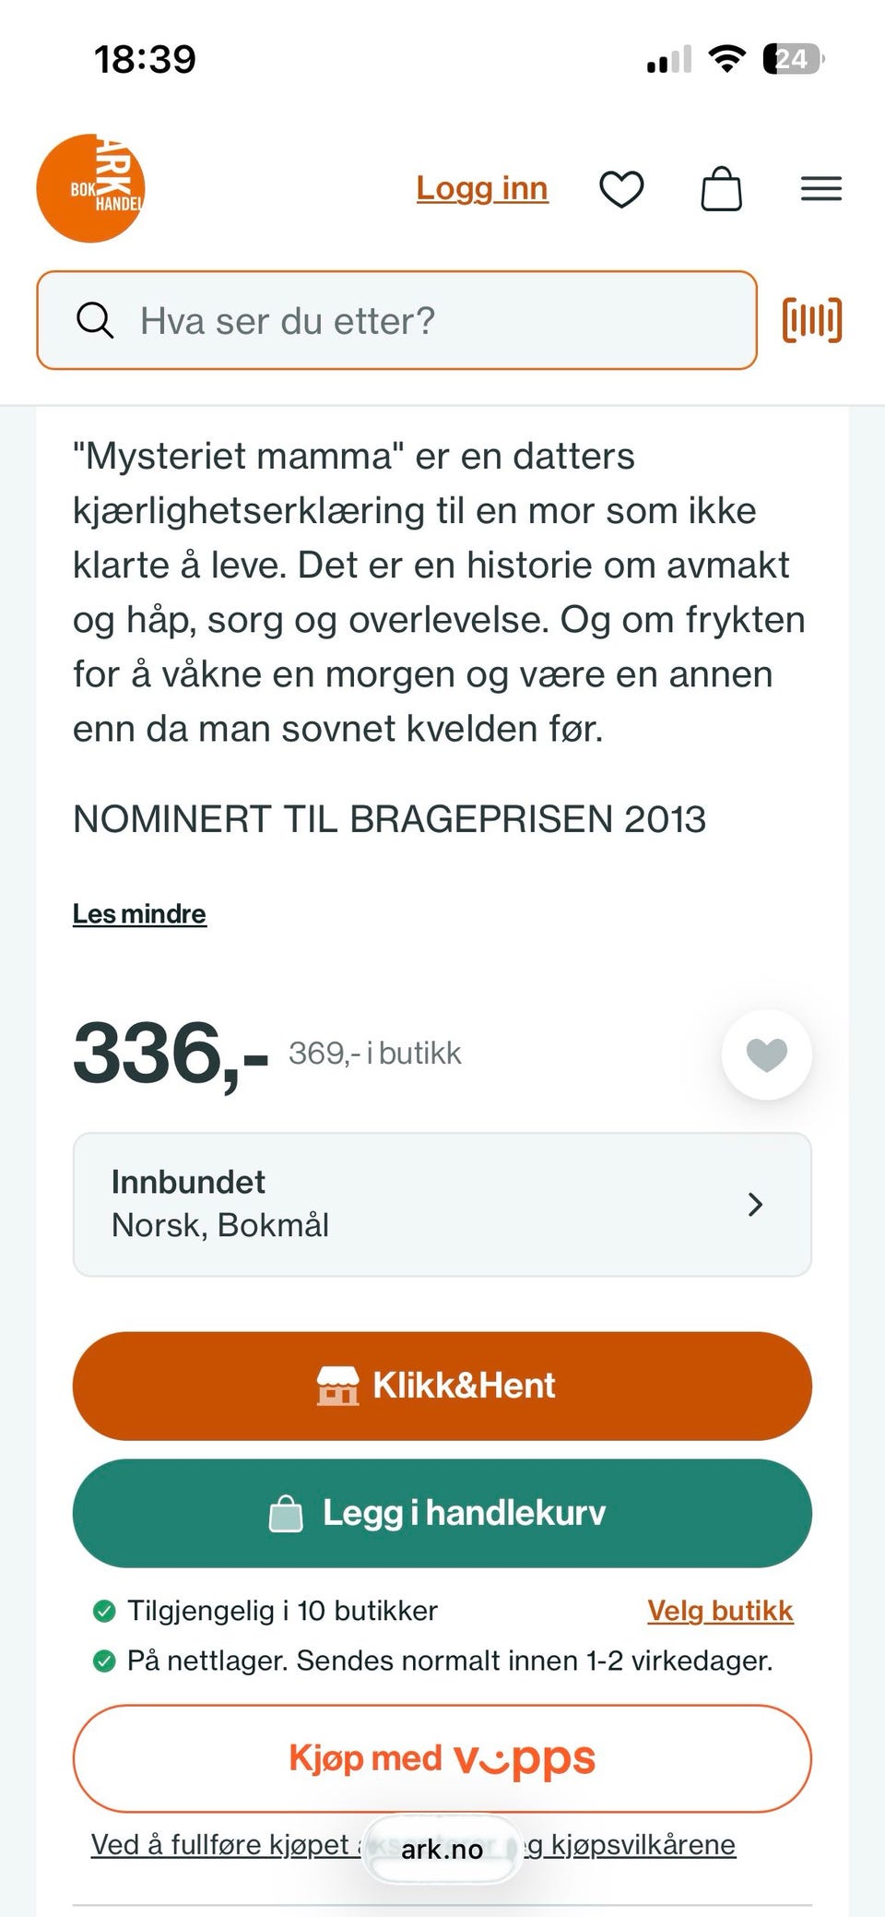Click the search magnifying glass icon
The height and width of the screenshot is (1917, 885).
click(x=95, y=320)
